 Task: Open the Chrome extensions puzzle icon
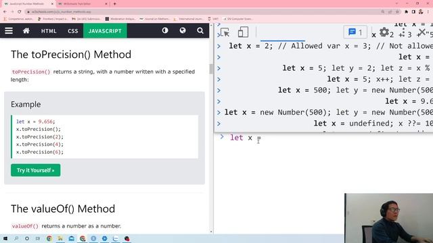coord(406,12)
